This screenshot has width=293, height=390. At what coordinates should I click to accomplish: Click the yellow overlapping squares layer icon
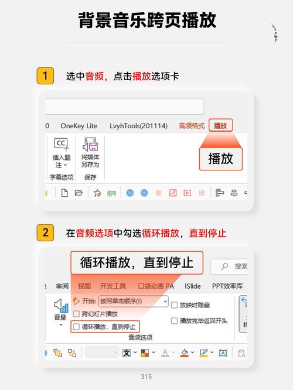pyautogui.click(x=58, y=353)
